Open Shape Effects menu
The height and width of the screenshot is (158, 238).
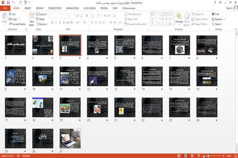click(200, 24)
